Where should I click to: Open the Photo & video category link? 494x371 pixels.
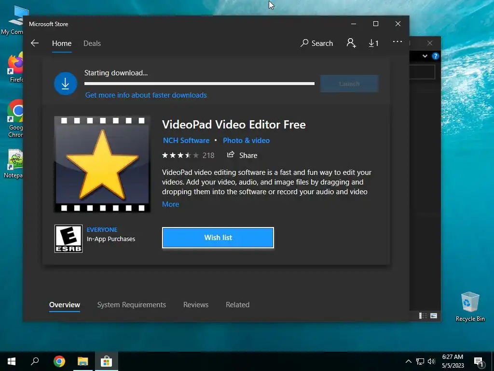pos(247,141)
